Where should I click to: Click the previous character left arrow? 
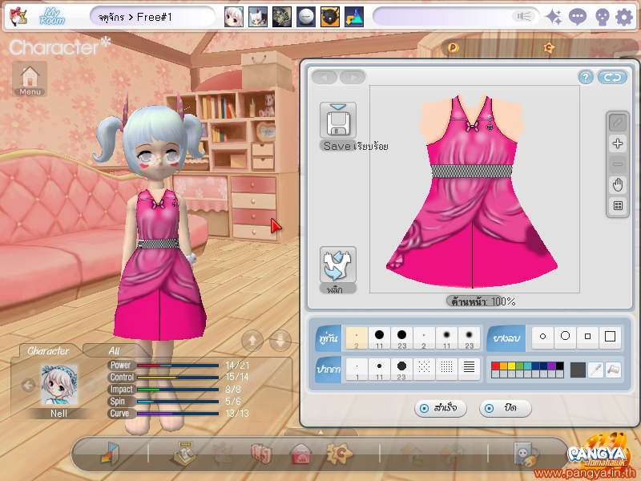pos(28,385)
